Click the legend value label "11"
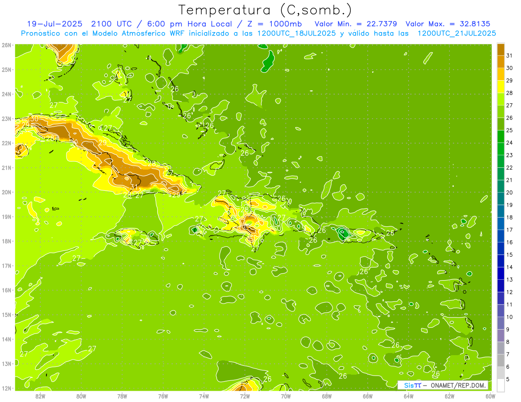The image size is (521, 402). tap(510, 304)
